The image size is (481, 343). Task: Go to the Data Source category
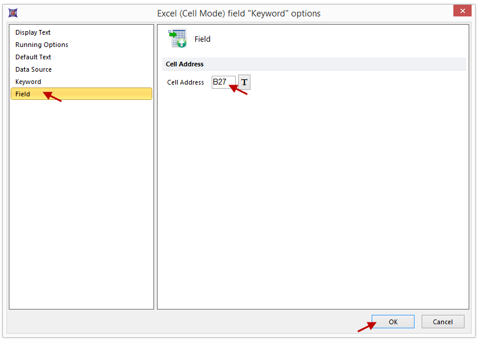pos(34,69)
